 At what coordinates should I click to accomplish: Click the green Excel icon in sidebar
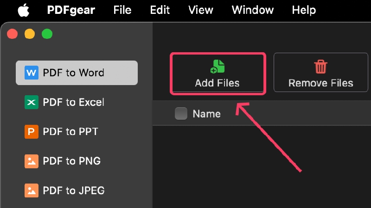click(32, 102)
